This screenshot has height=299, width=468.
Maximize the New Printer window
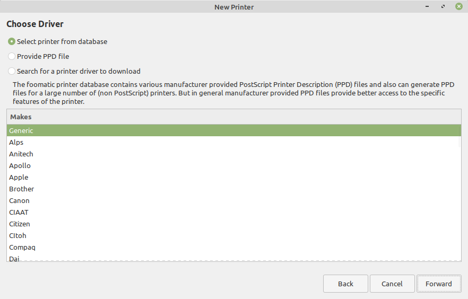[443, 6]
